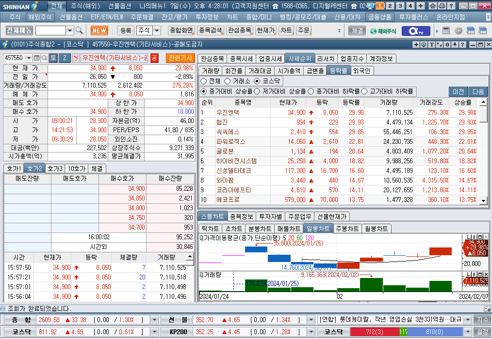Expand the menu bar overflow chevron
This screenshot has height=339, width=492.
(488, 17)
